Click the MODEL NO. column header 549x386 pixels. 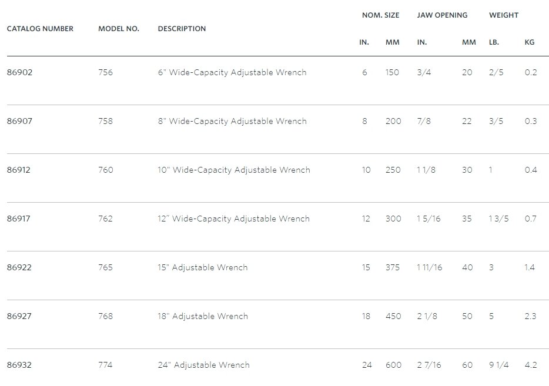(x=119, y=29)
